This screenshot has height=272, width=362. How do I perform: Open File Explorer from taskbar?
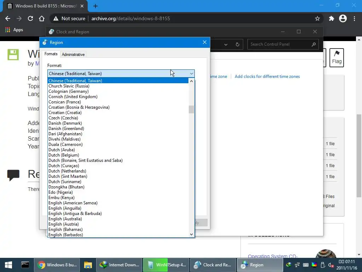[x=88, y=265]
